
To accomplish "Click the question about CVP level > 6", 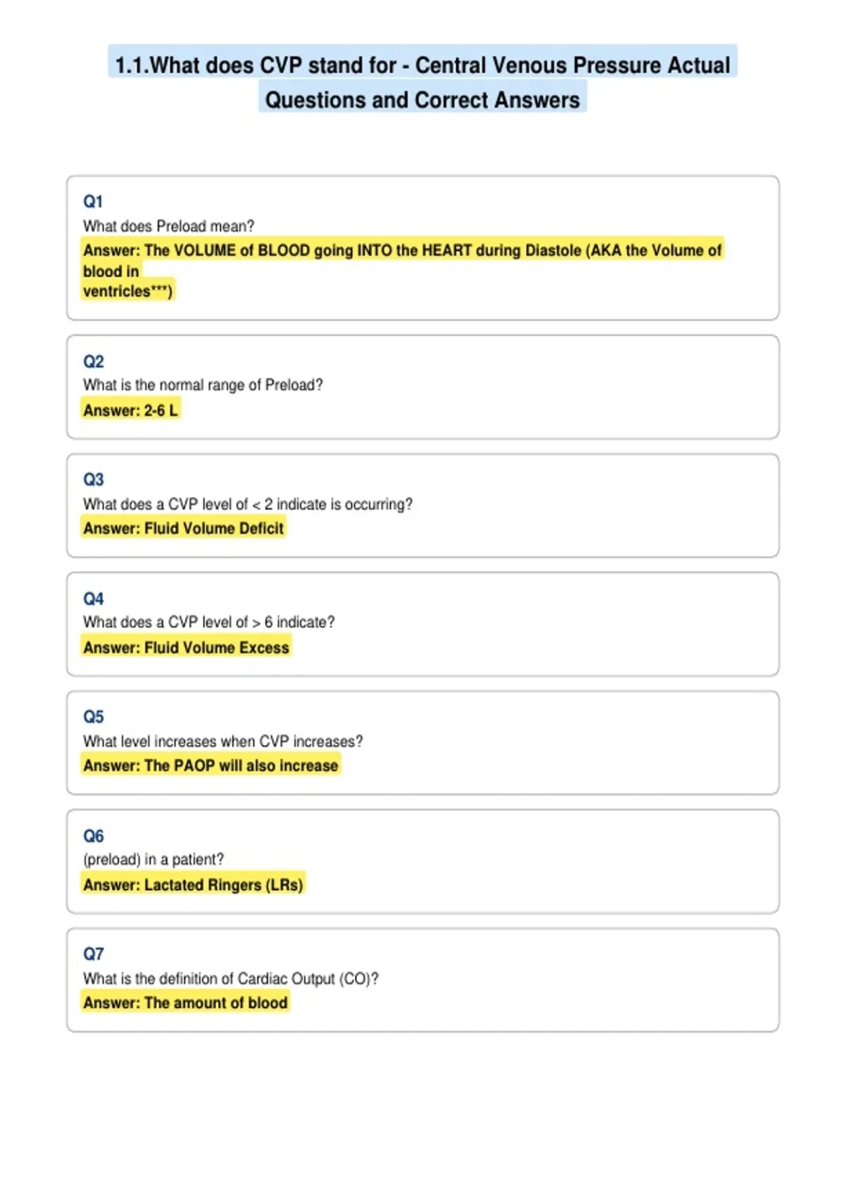I will (x=208, y=622).
